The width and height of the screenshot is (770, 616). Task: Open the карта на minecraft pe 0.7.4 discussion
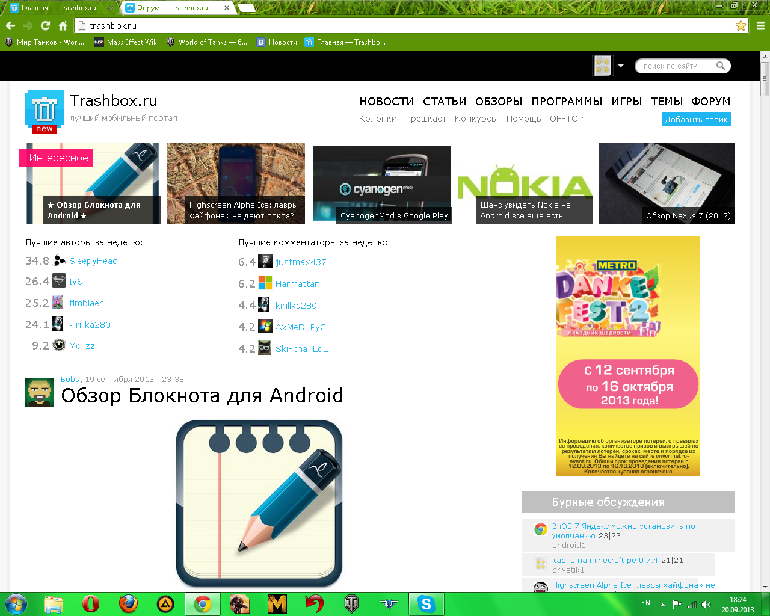[605, 560]
